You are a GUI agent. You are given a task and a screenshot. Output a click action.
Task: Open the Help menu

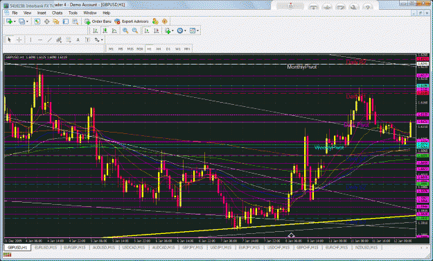coord(106,12)
